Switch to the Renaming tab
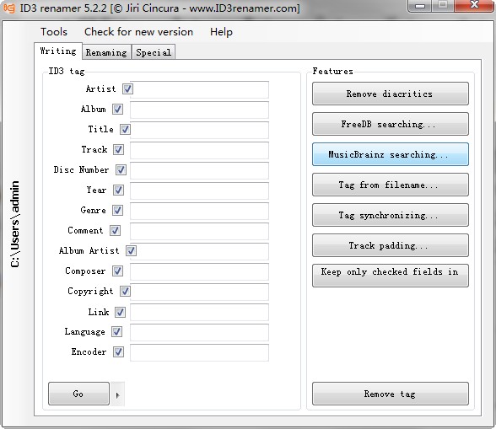496x429 pixels. (106, 52)
